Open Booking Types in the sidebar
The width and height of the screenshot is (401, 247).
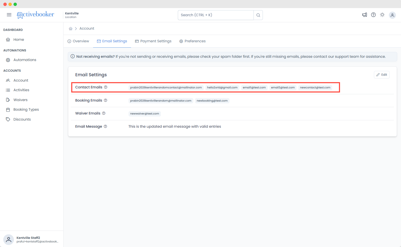pos(26,109)
